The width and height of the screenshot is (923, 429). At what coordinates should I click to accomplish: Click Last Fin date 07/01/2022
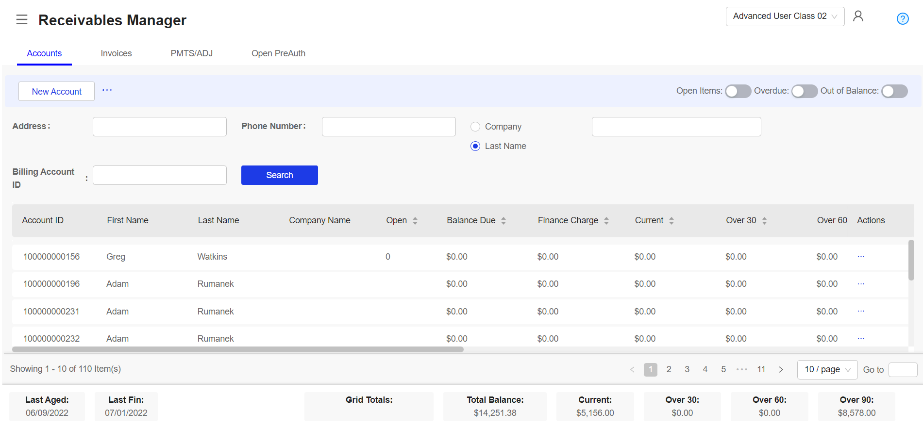tap(126, 413)
